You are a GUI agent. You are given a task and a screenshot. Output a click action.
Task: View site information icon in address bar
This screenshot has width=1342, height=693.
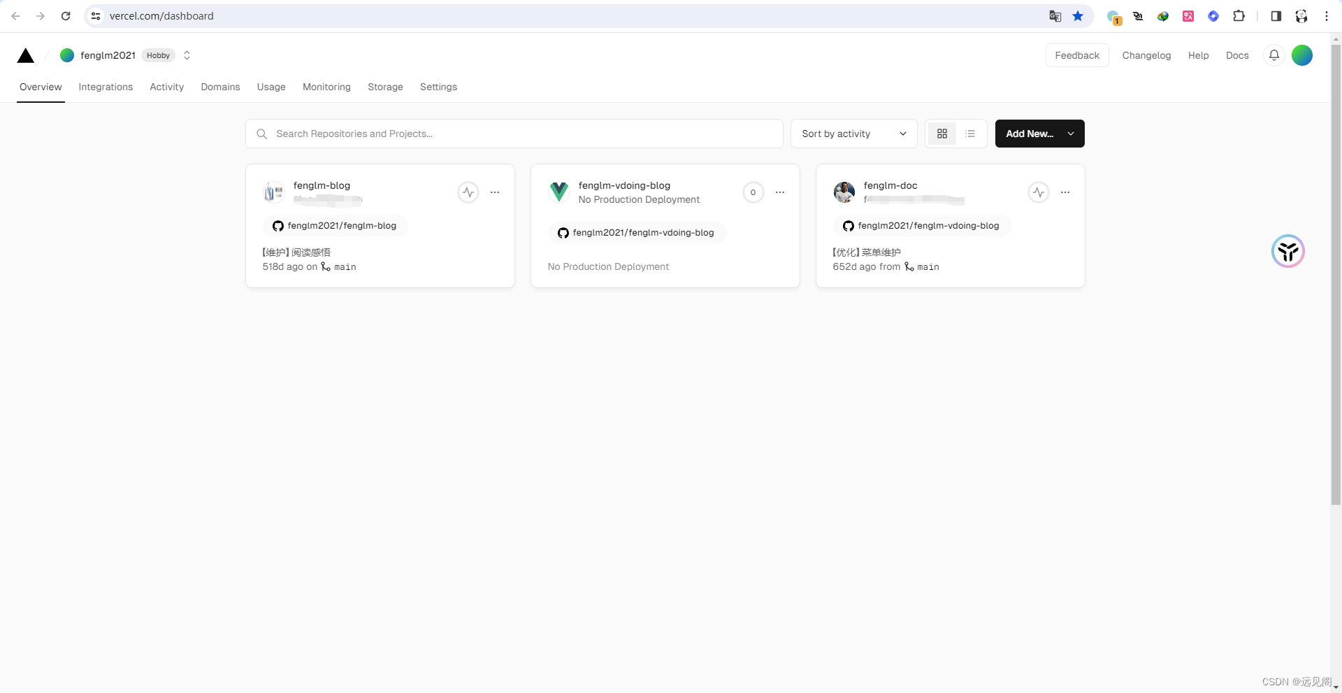[x=96, y=16]
